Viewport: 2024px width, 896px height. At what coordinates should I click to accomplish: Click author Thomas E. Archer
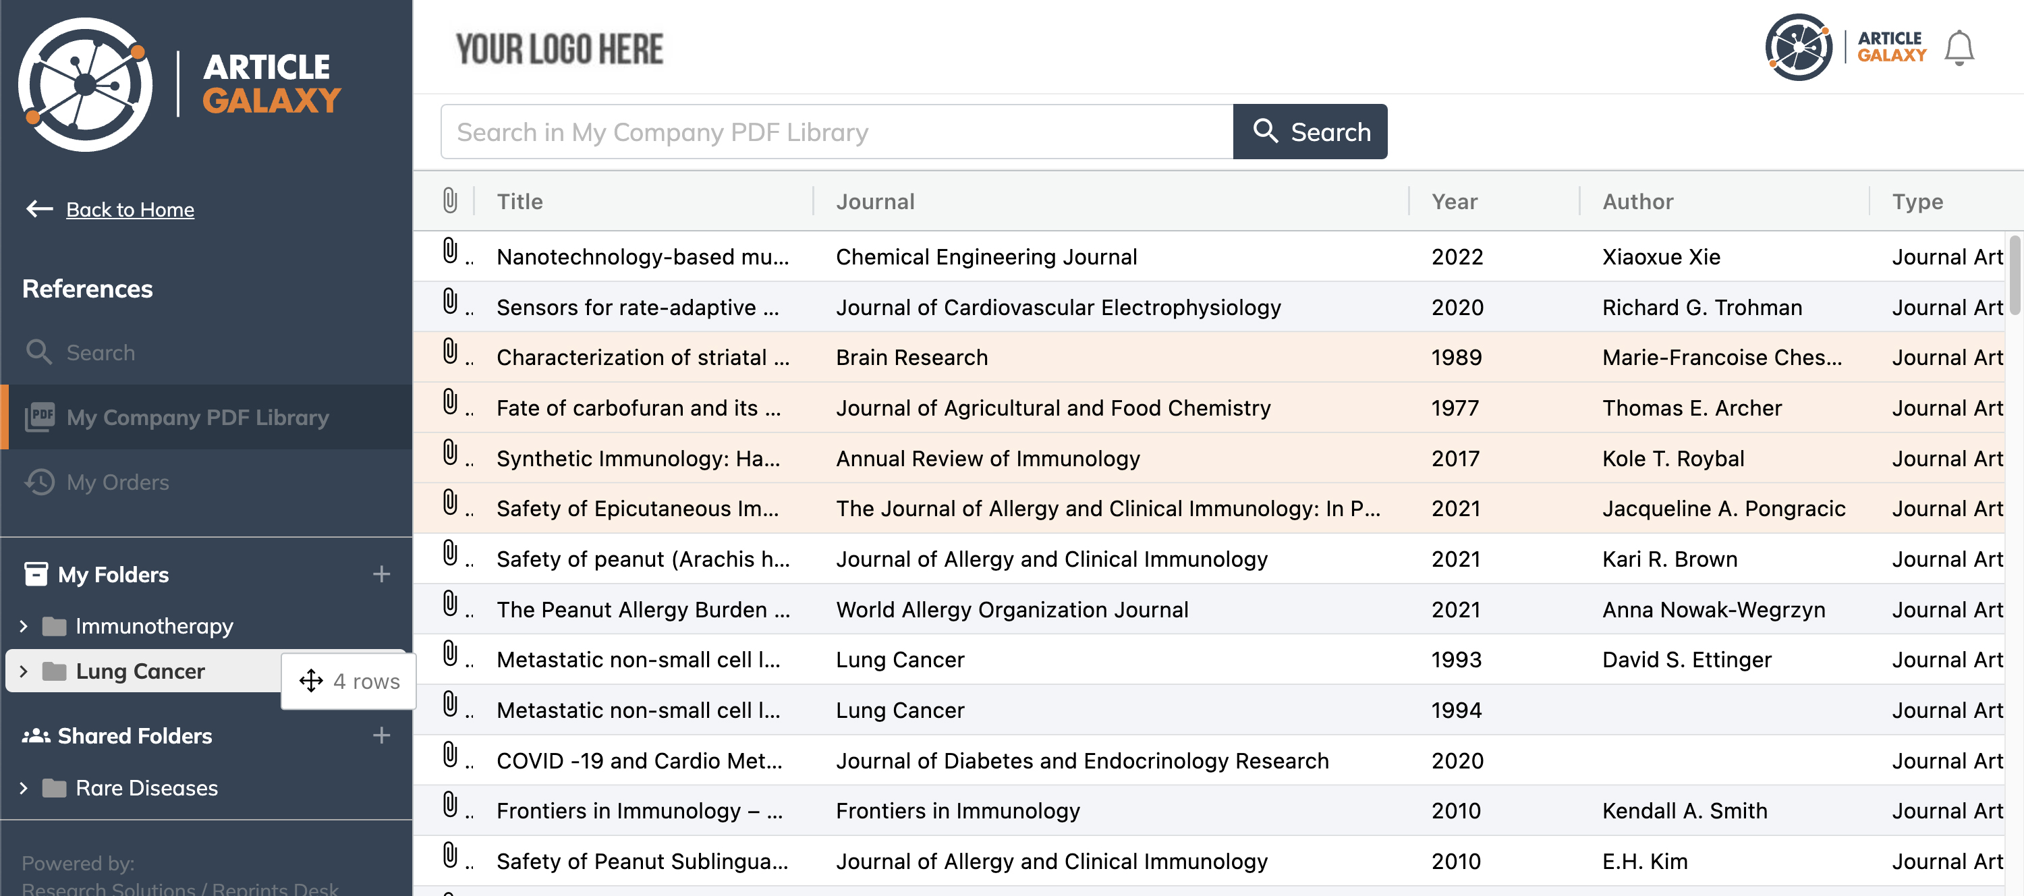[1691, 408]
